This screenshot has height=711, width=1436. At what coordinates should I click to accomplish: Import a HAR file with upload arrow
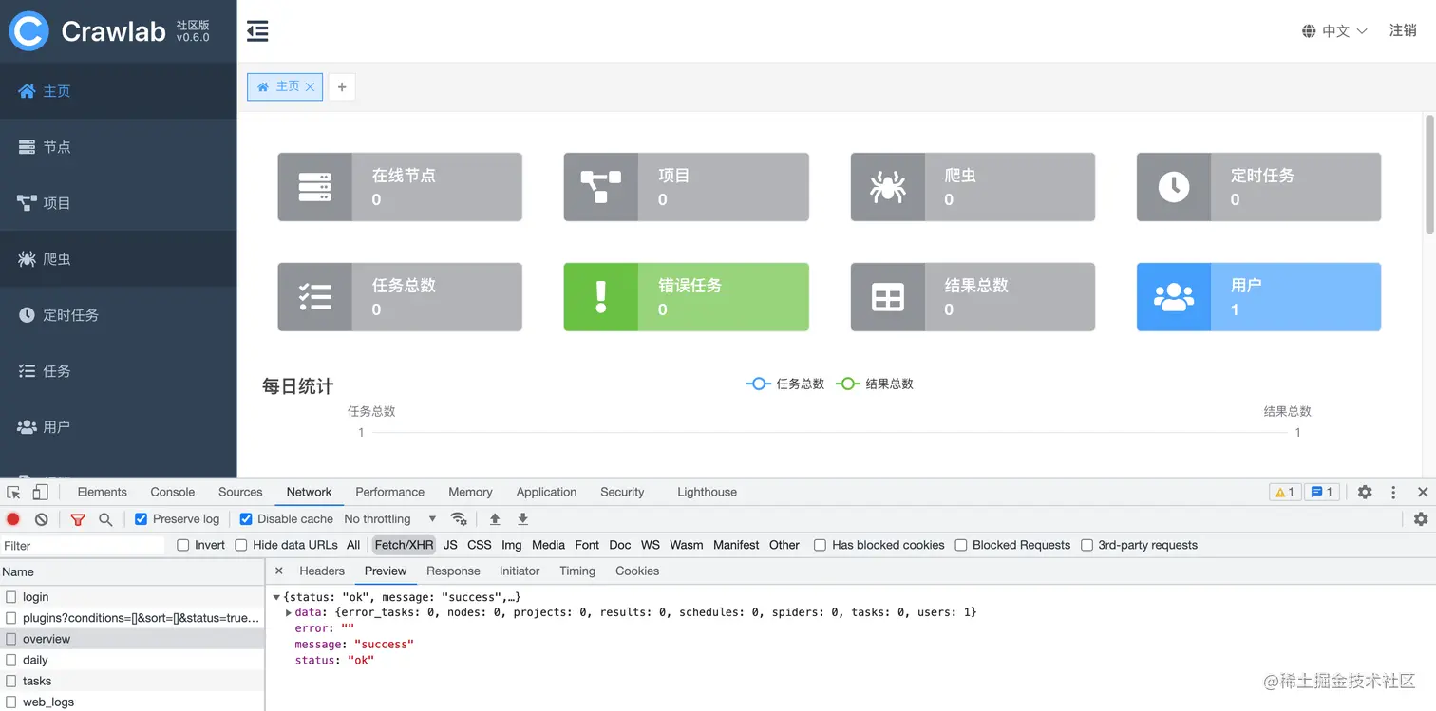click(495, 519)
